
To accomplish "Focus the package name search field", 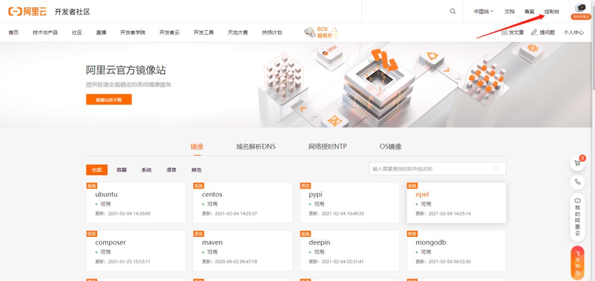I will [x=437, y=169].
